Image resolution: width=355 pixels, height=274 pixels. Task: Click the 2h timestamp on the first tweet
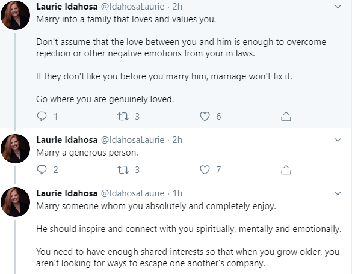point(177,7)
